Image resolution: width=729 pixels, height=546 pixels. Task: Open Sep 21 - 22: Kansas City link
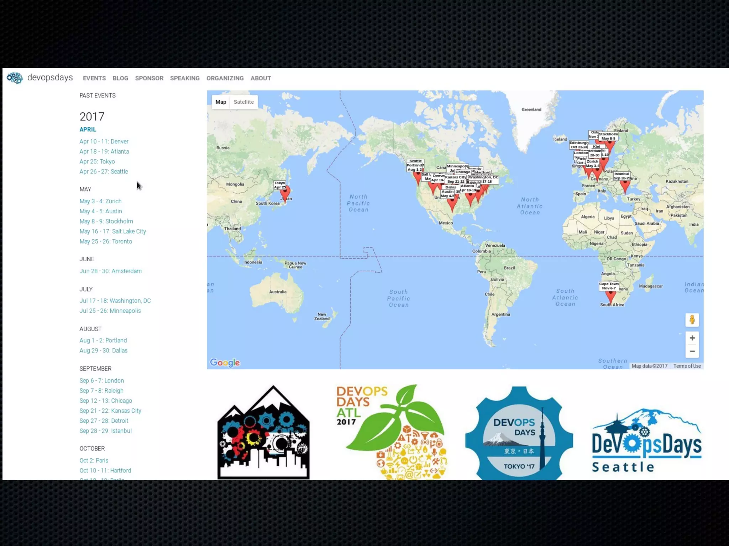coord(110,411)
